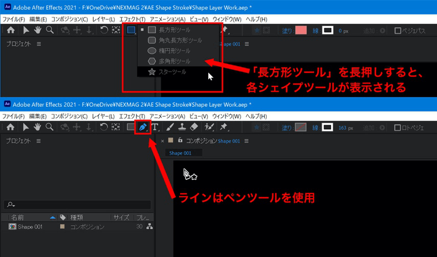Open エフェクト(T) menu in the lower window
The width and height of the screenshot is (437, 257).
[132, 116]
